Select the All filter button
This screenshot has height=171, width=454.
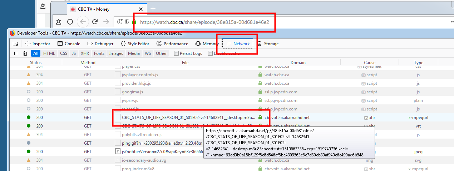tap(36, 53)
